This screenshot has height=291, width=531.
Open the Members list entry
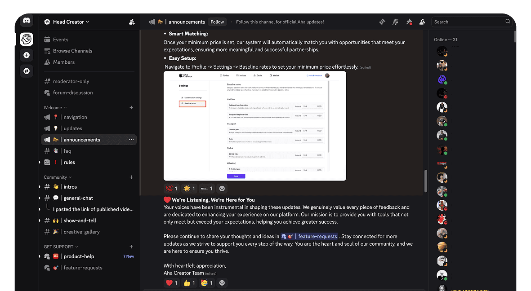59,62
